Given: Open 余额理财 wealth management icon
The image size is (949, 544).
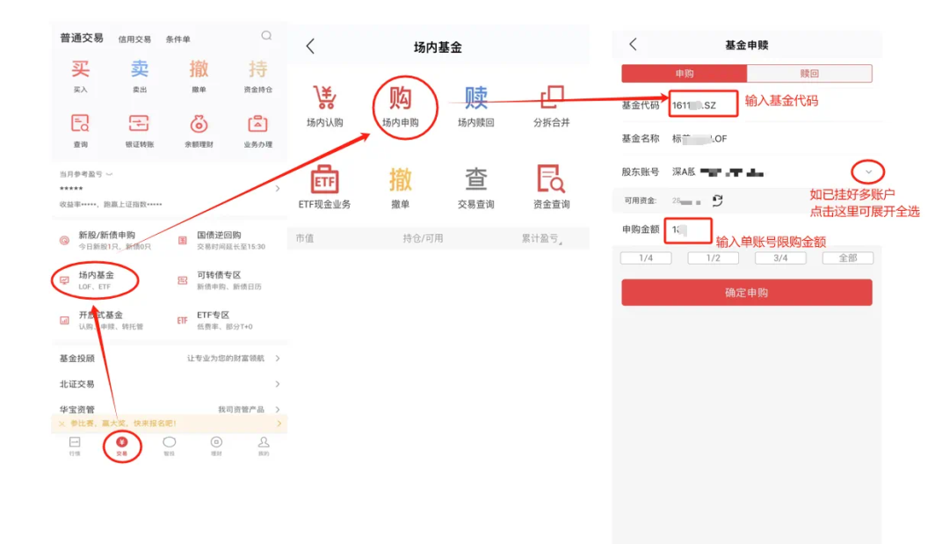Looking at the screenshot, I should click(x=199, y=124).
